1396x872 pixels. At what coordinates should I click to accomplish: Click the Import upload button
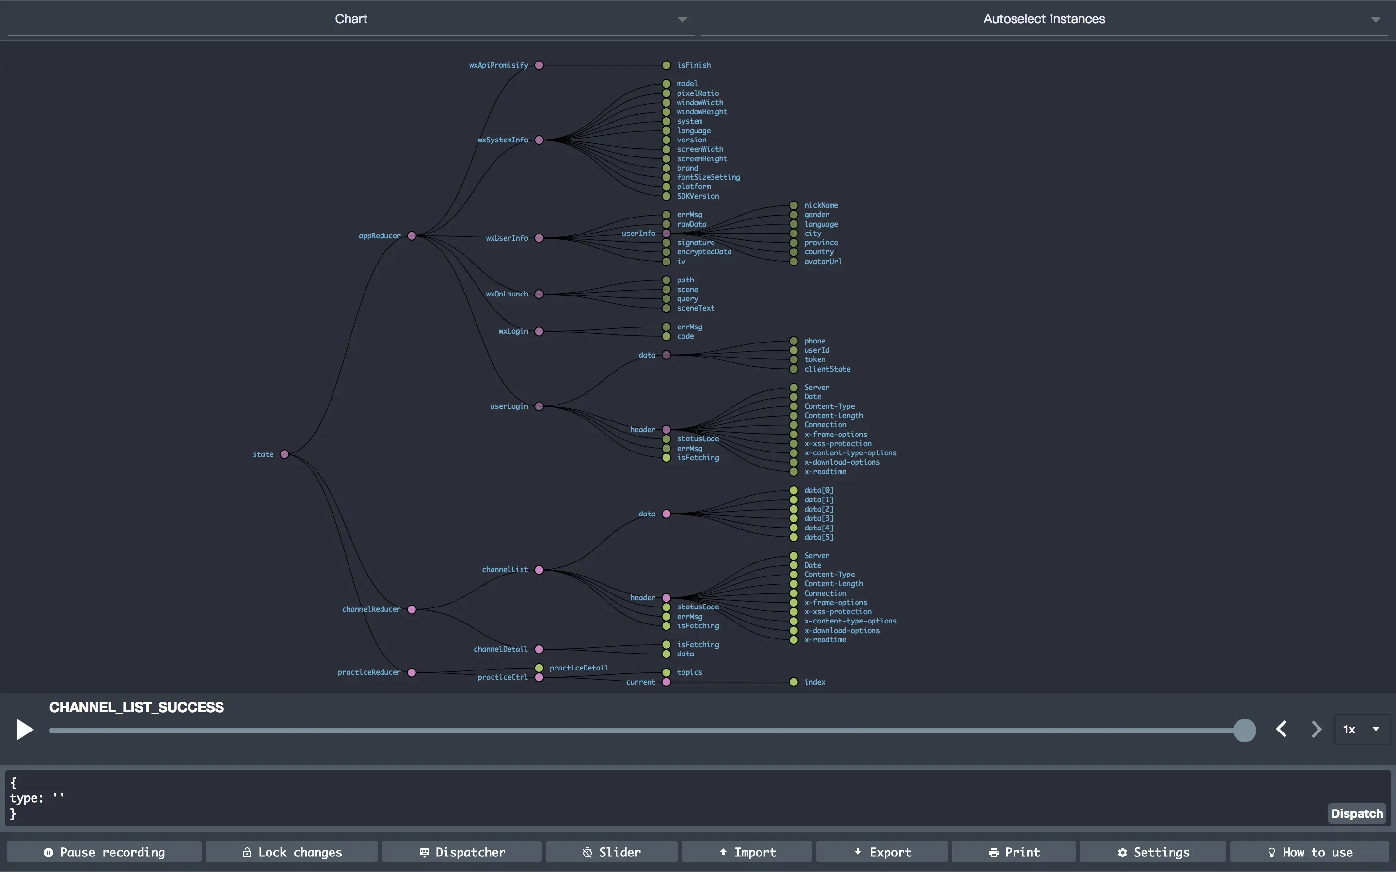[x=746, y=852]
